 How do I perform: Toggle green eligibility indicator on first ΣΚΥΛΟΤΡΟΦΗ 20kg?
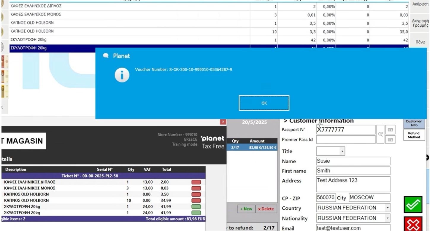coord(196,207)
